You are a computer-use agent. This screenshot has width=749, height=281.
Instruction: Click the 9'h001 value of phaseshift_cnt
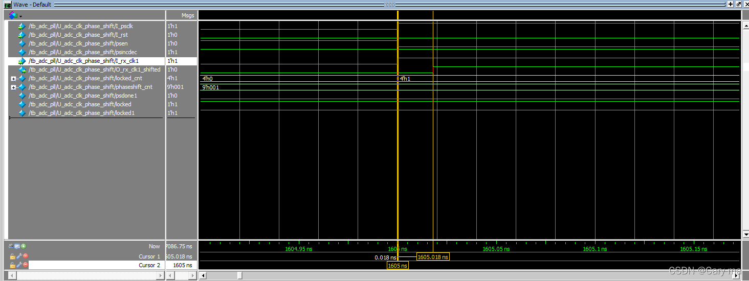175,87
